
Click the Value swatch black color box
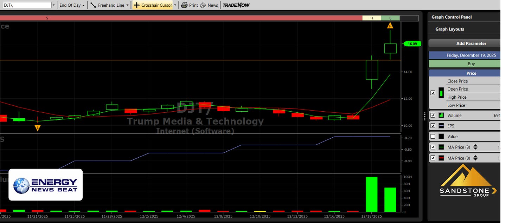point(441,136)
